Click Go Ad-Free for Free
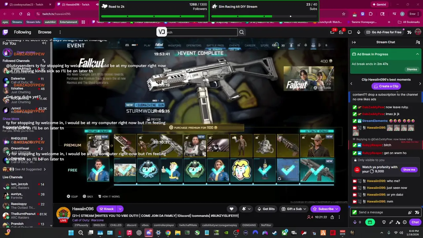423x238 pixels. click(384, 32)
